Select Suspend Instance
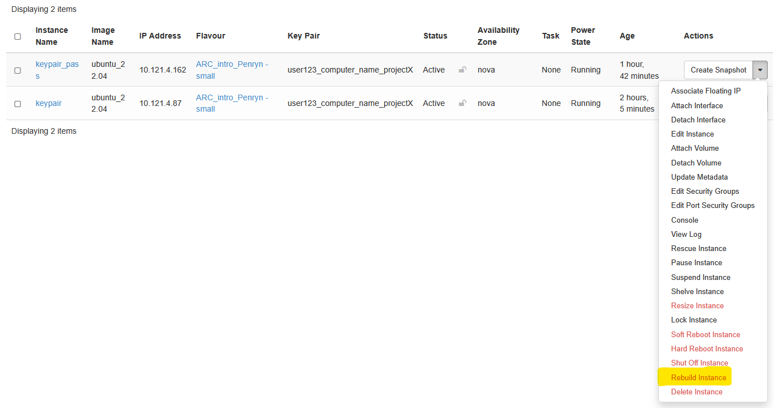The image size is (774, 408). (700, 277)
